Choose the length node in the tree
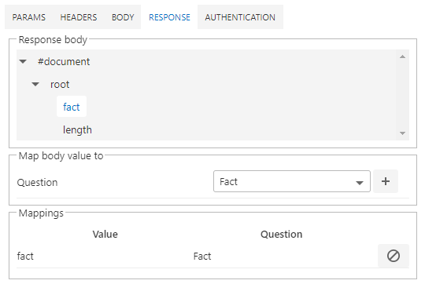The width and height of the screenshot is (425, 284). [x=77, y=129]
